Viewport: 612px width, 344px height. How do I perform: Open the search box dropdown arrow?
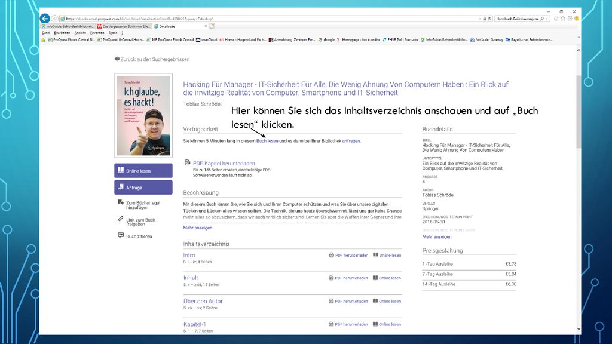tap(546, 19)
